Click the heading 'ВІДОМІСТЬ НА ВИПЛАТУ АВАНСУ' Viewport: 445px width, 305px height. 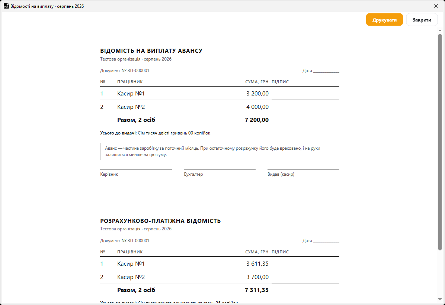[151, 51]
